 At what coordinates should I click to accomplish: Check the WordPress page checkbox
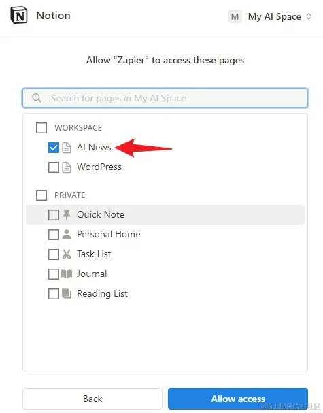pyautogui.click(x=54, y=167)
